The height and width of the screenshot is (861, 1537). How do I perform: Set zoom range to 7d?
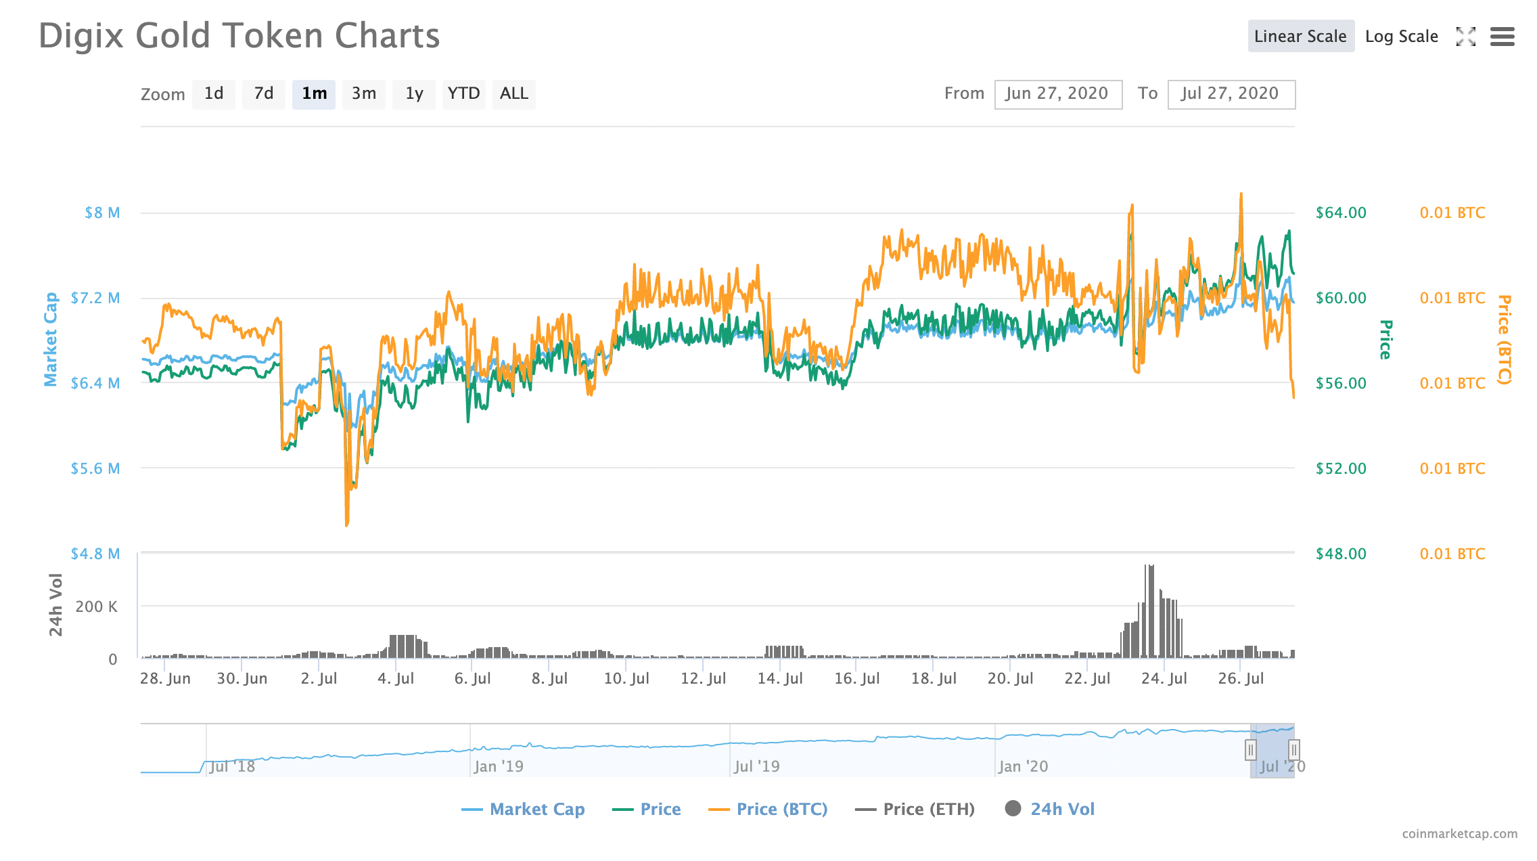pos(264,93)
